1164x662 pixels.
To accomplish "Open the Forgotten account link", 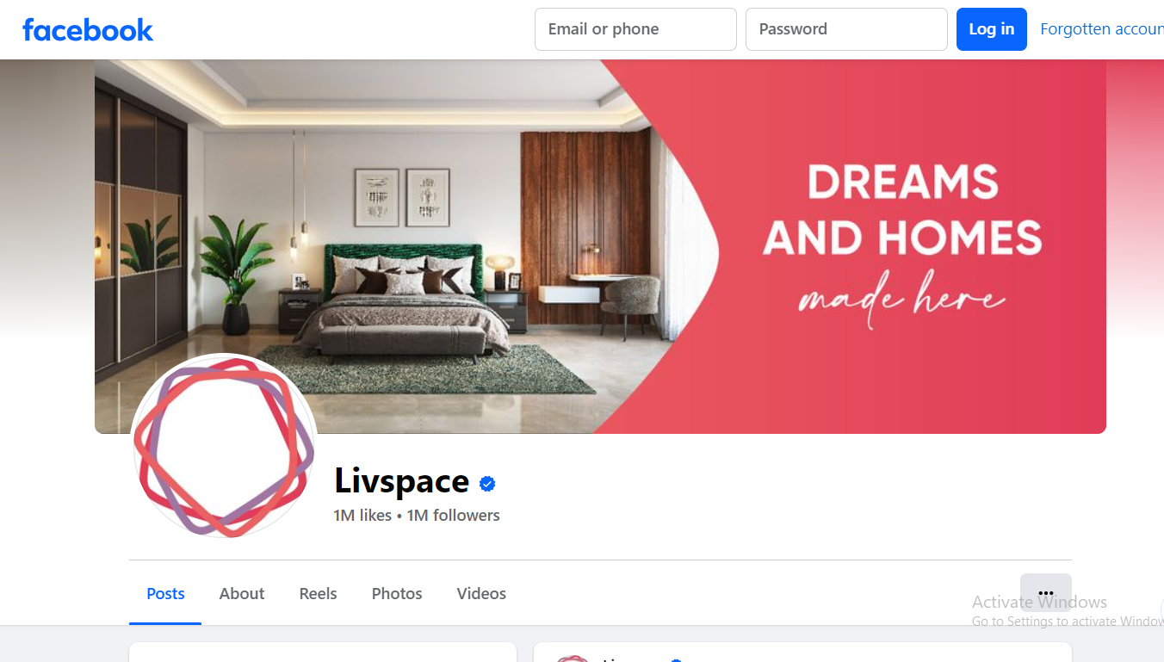I will tap(1102, 29).
